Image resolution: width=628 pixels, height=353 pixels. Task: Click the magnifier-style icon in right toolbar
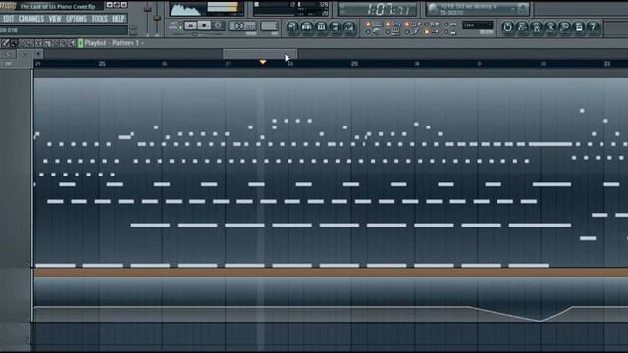pos(564,27)
